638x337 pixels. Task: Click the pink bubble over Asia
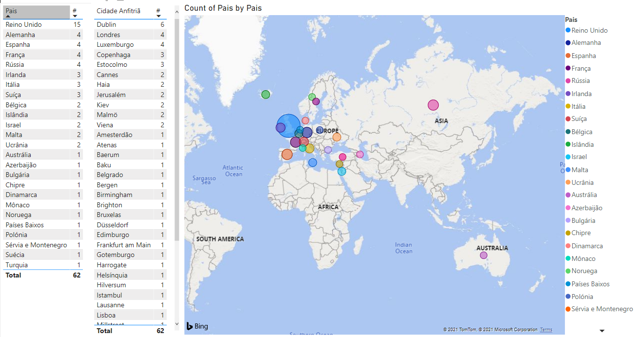tap(433, 105)
